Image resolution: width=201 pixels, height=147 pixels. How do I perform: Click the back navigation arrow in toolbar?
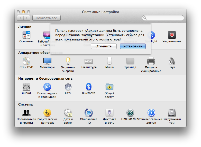20,18
